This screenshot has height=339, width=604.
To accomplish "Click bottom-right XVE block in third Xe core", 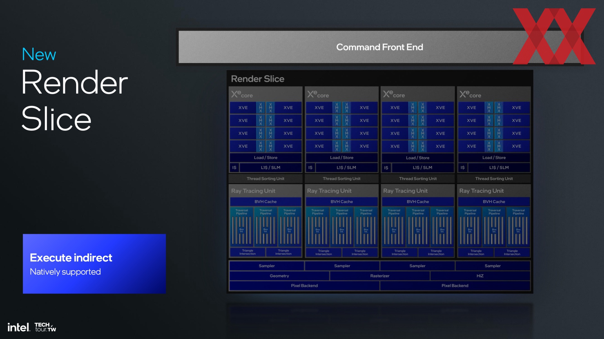I will (440, 146).
